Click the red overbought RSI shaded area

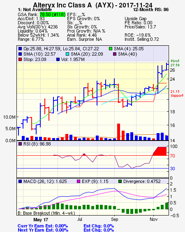coord(161,151)
